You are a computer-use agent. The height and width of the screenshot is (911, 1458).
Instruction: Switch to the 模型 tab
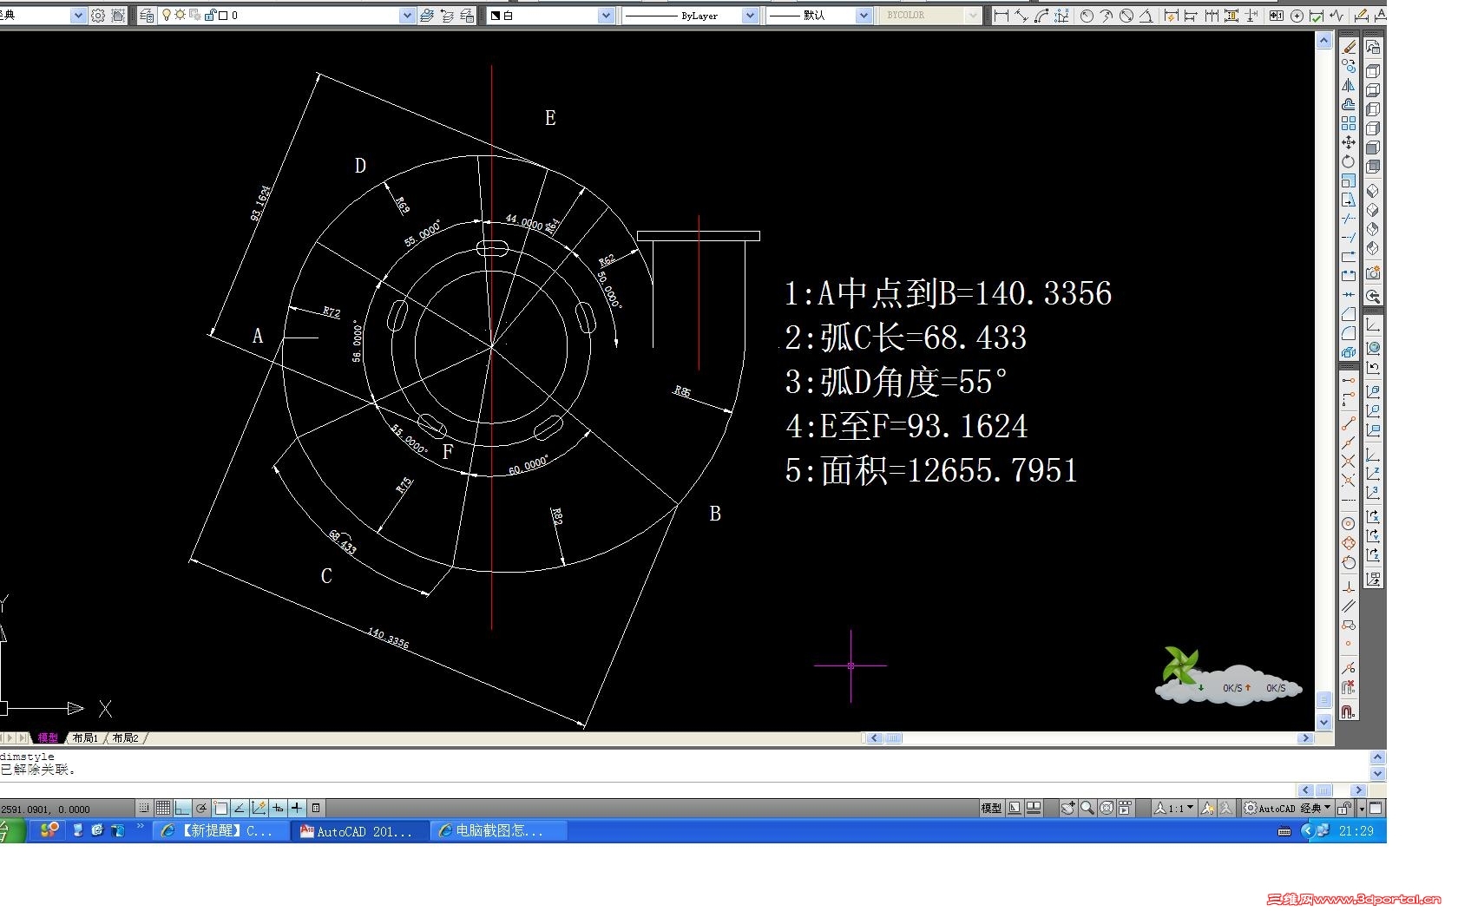click(48, 738)
